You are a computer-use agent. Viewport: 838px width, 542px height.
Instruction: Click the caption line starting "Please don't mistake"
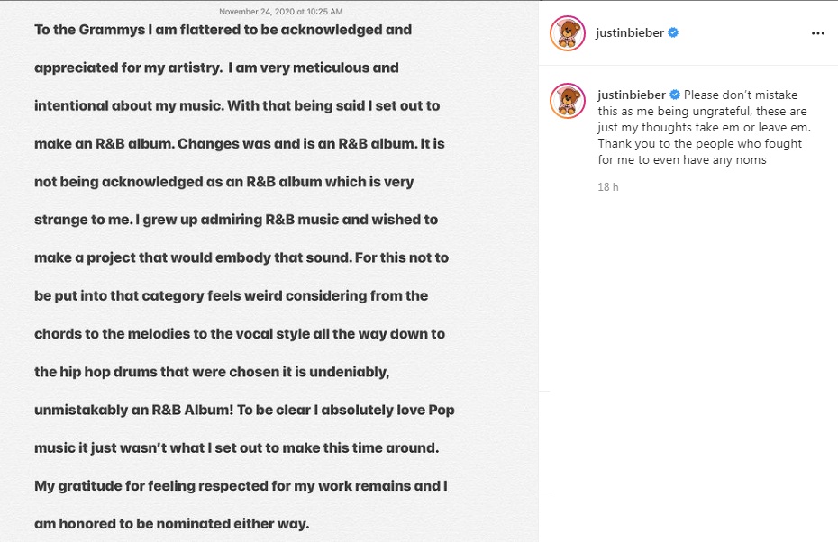tap(741, 95)
